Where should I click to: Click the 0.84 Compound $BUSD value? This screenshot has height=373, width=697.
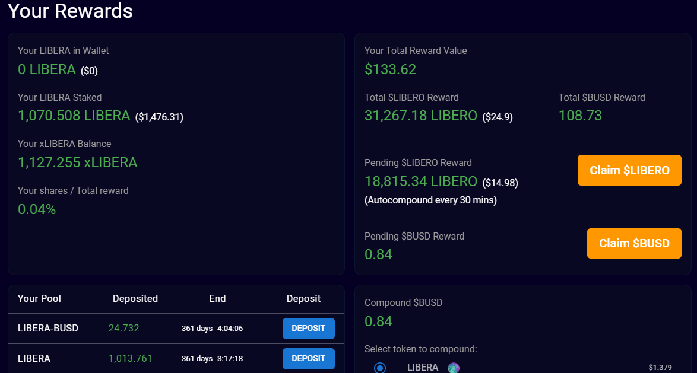click(x=378, y=321)
